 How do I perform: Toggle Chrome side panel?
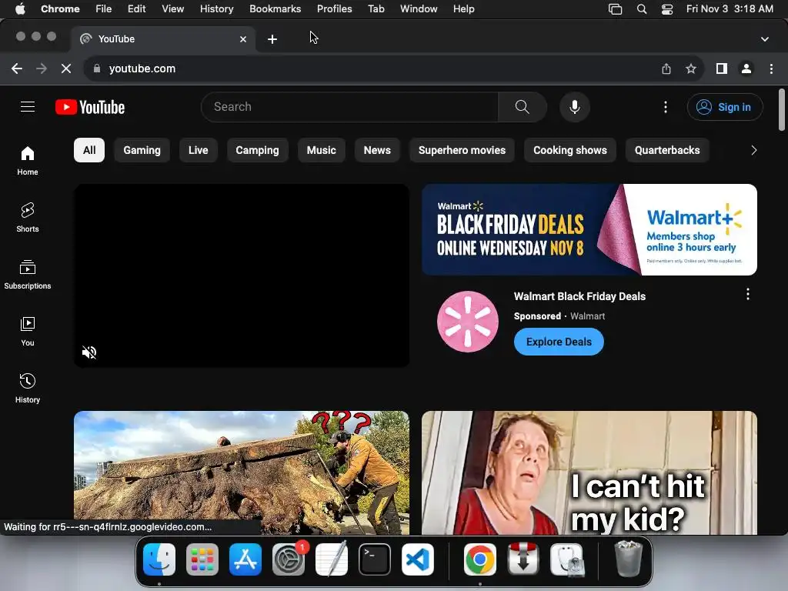coord(722,68)
